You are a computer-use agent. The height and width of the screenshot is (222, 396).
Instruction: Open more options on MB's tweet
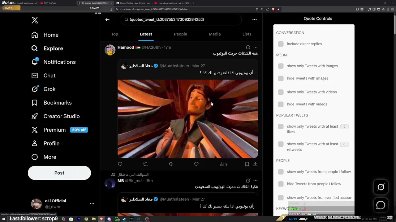pos(255,181)
